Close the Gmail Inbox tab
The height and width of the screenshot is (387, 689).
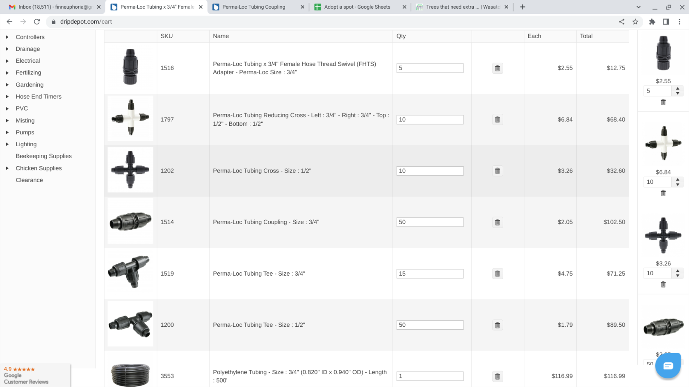pos(98,7)
